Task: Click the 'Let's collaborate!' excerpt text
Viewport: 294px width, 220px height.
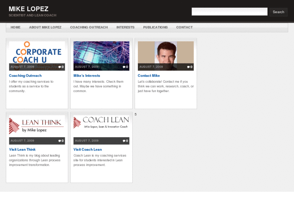Action: pos(166,86)
